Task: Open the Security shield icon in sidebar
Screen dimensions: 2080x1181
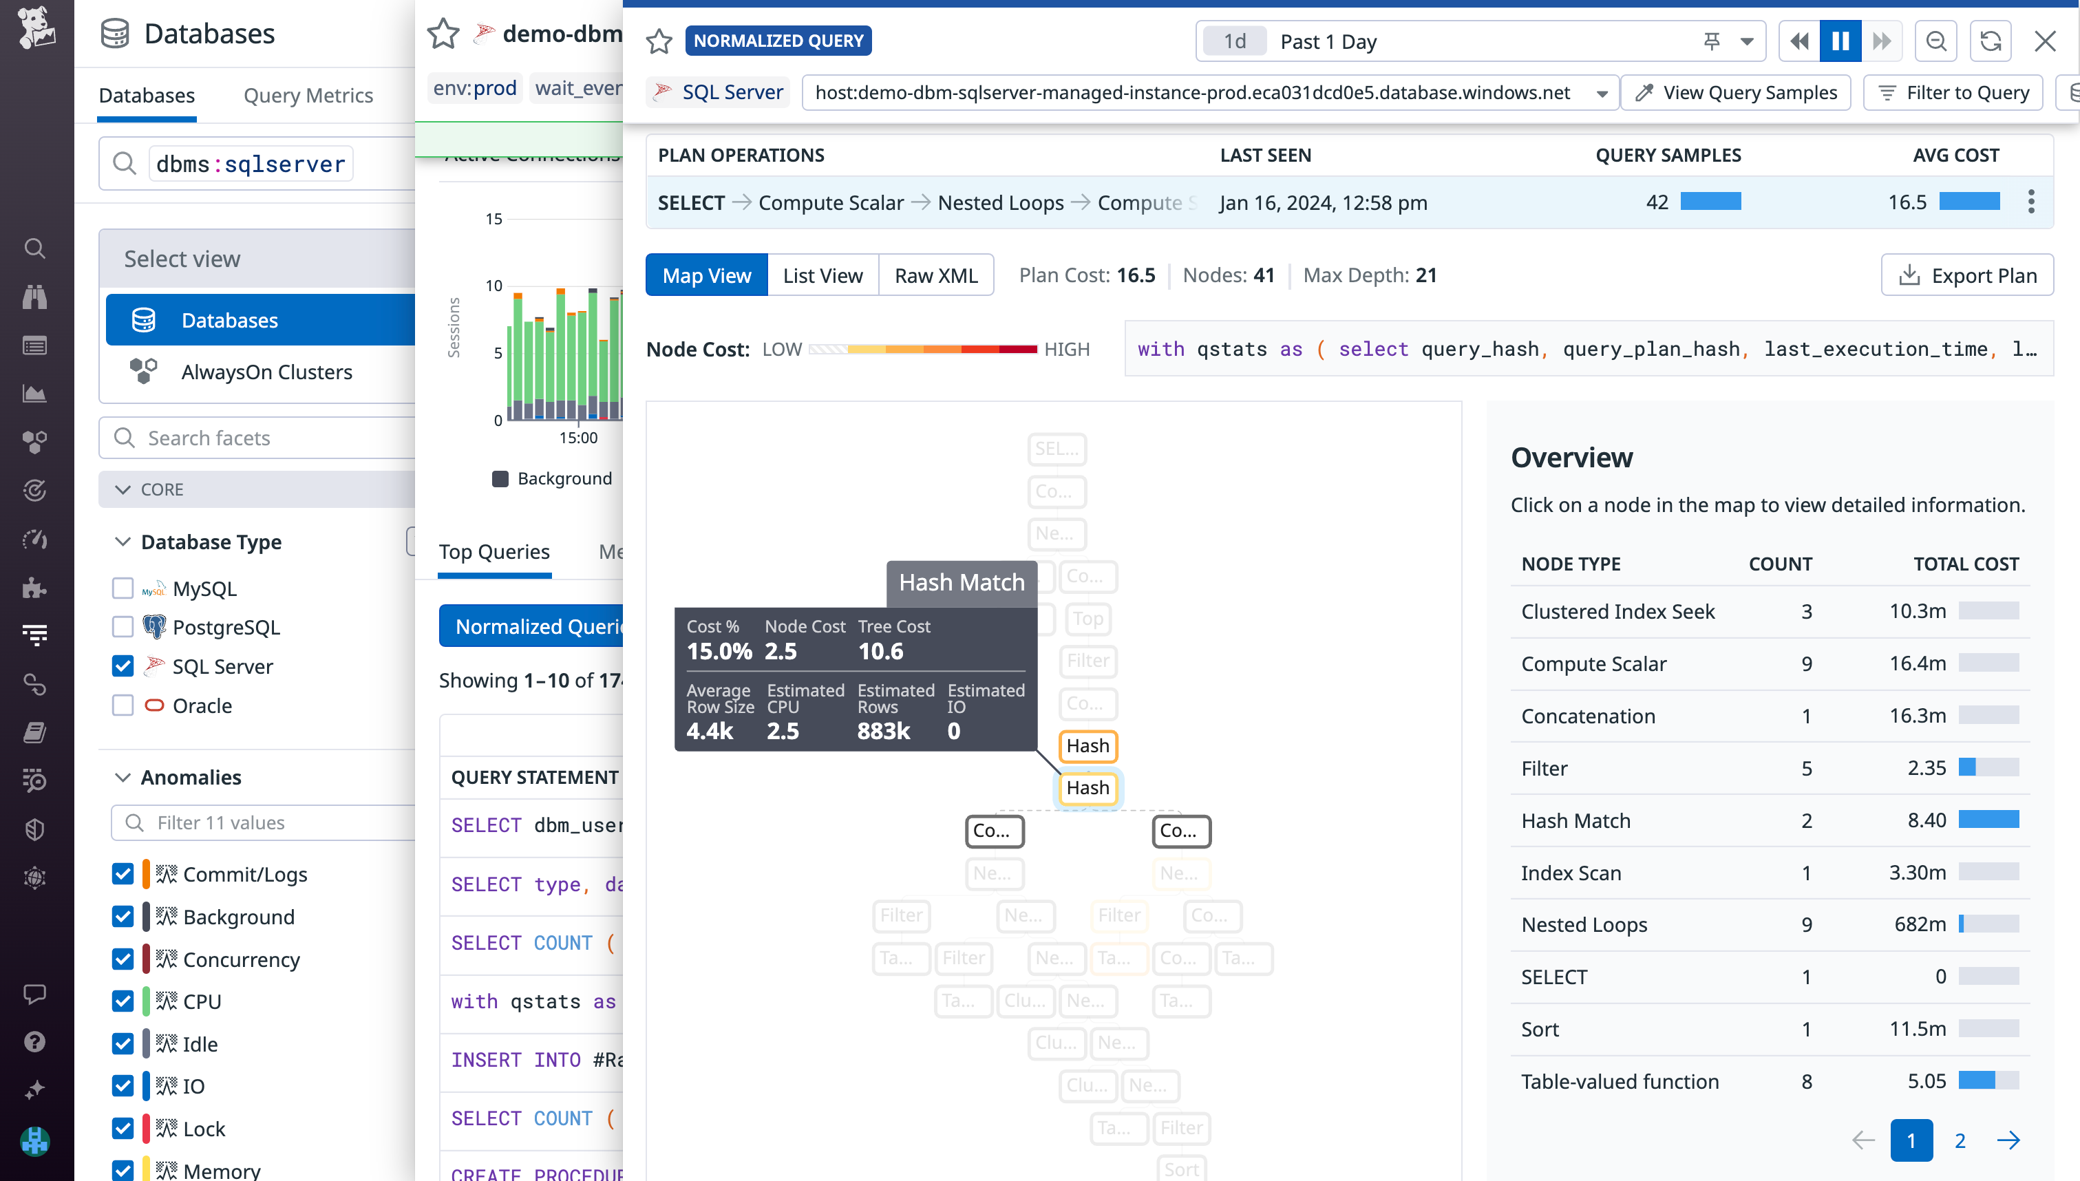Action: (x=35, y=828)
